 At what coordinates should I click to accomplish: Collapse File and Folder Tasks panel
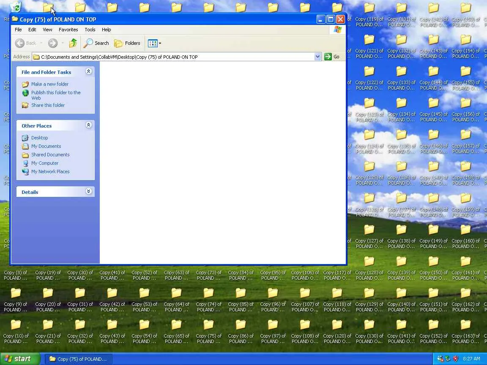pos(88,72)
